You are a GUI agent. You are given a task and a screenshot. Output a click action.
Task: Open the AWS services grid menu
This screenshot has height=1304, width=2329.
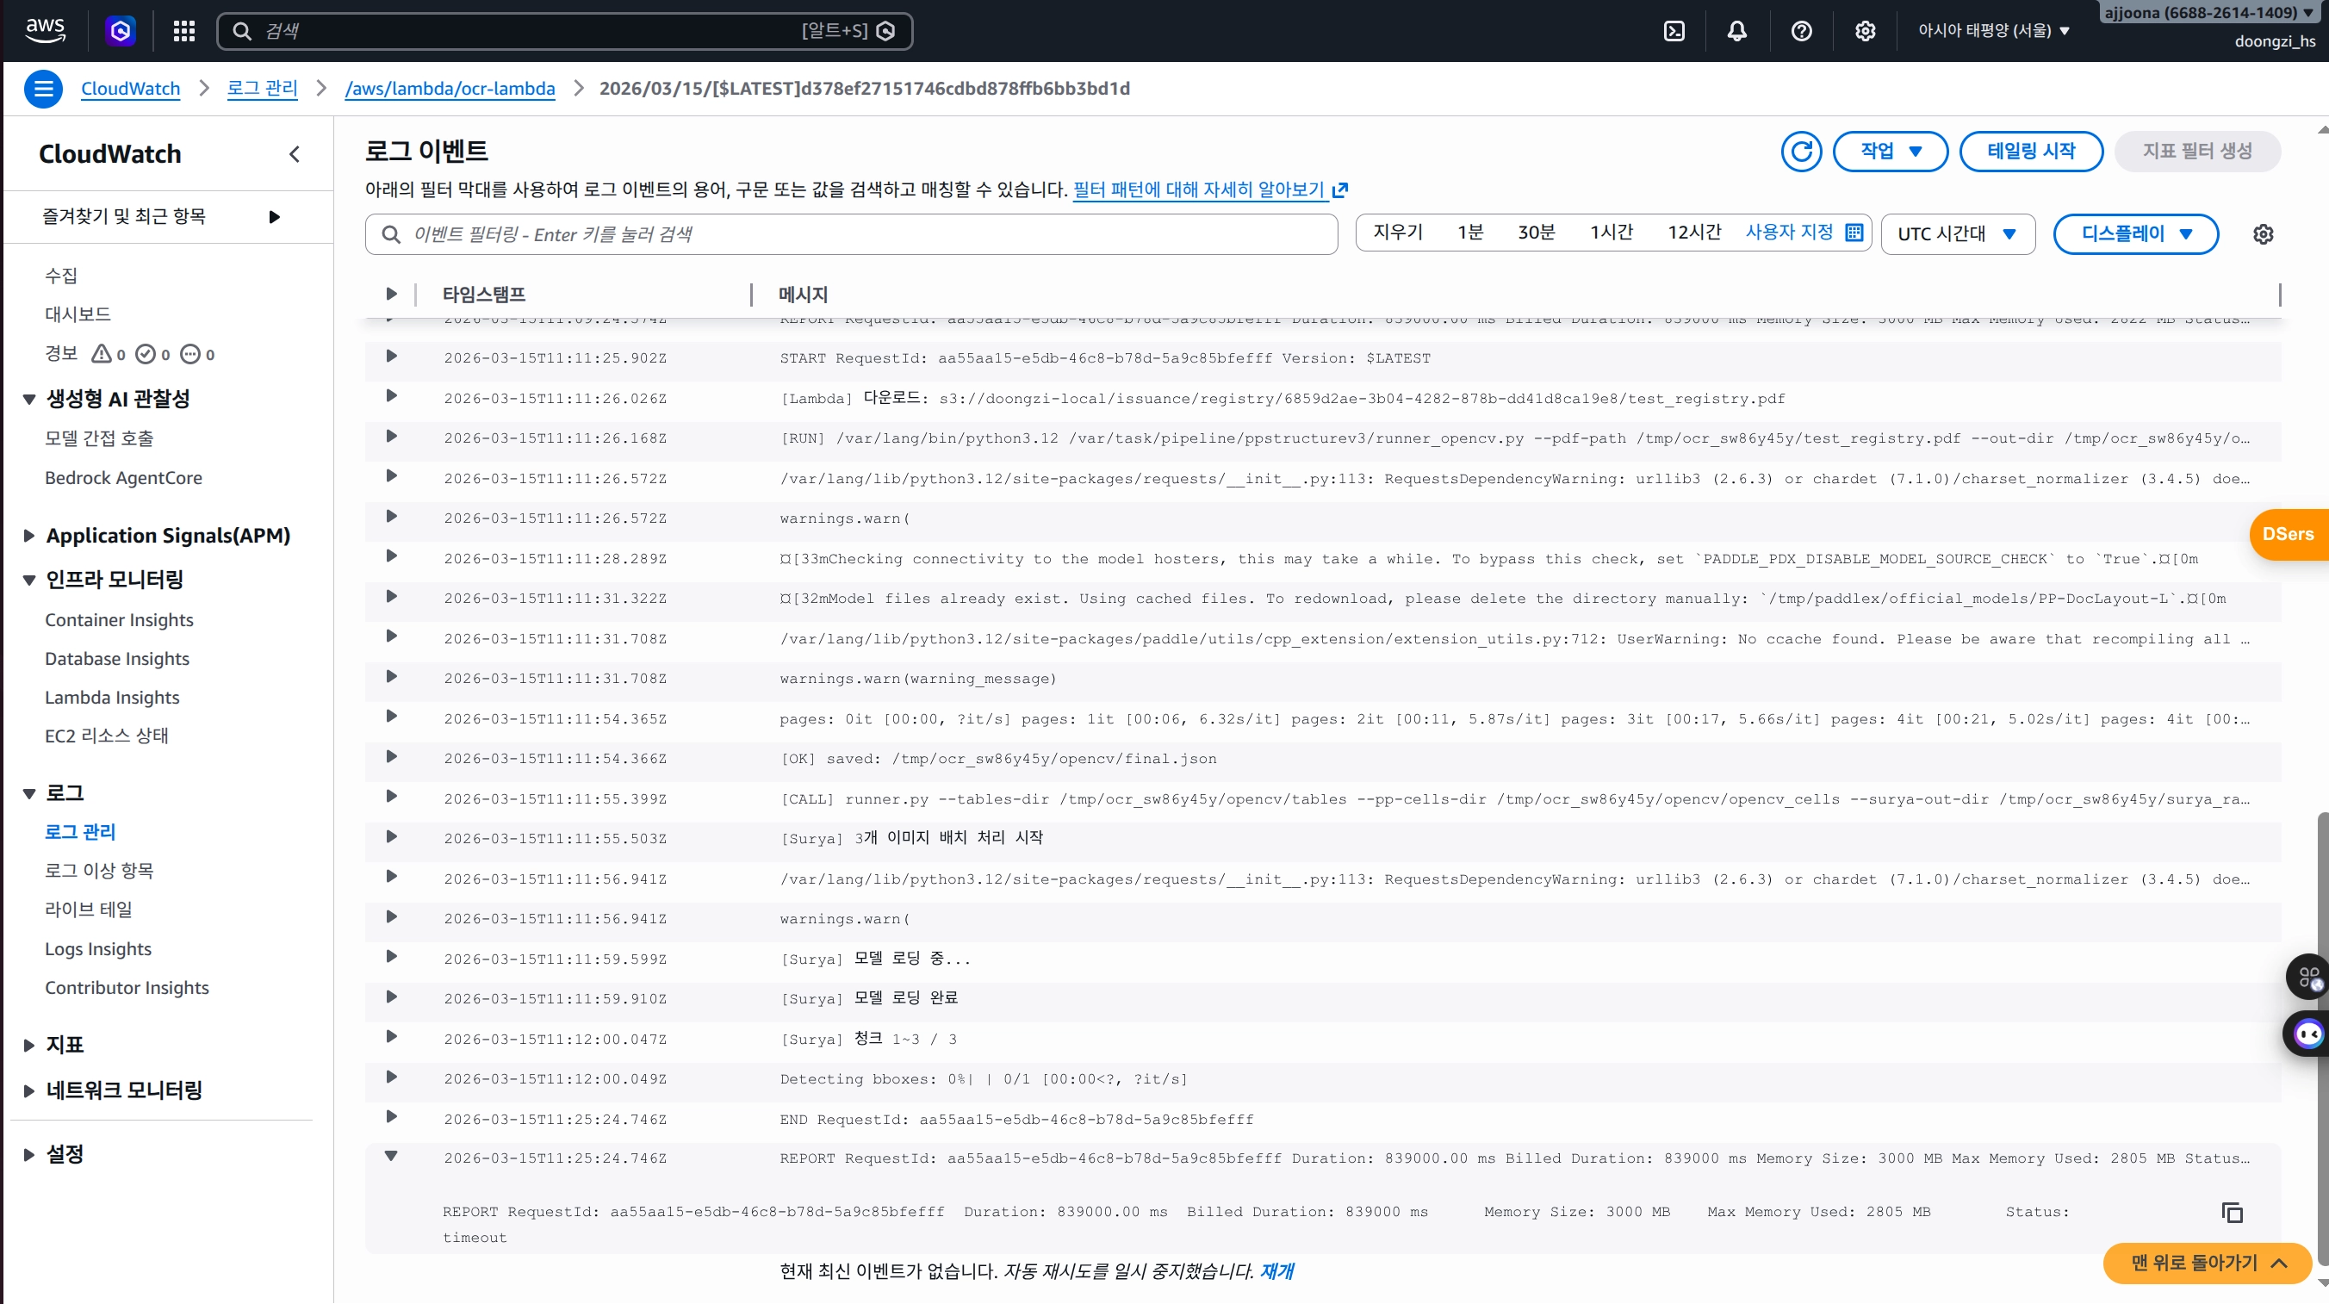[x=184, y=31]
